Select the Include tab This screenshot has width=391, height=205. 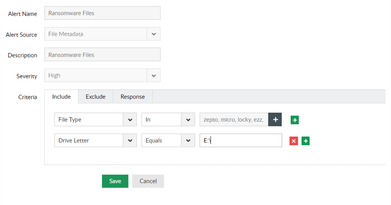[x=61, y=96]
